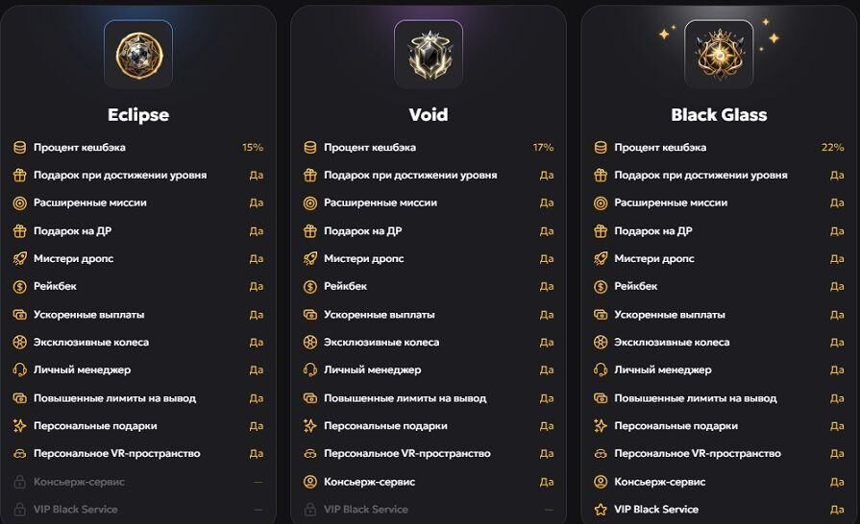Click the locked VIP Black Service padlock in Void

point(309,510)
